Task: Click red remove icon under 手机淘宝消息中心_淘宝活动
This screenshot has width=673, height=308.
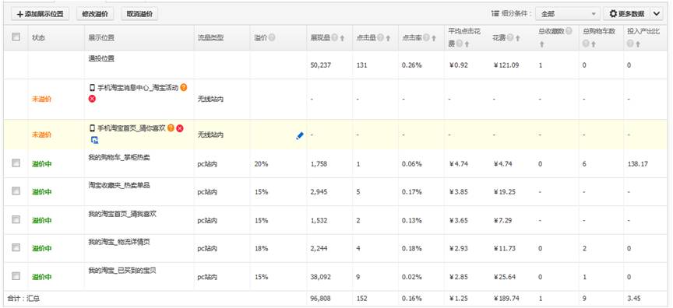Action: pyautogui.click(x=92, y=99)
